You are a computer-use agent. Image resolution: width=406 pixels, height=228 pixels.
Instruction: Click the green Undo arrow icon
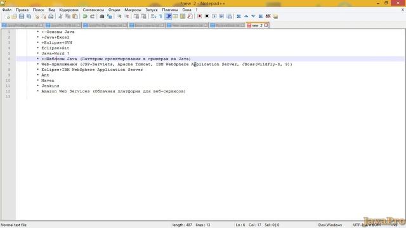[x=84, y=16]
